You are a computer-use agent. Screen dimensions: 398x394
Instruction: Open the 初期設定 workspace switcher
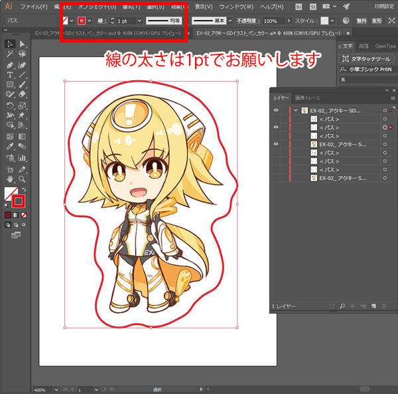click(384, 7)
